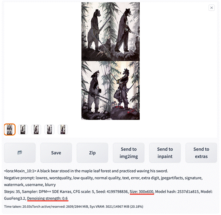Select the fourth thumbnail in gallery strip
This screenshot has width=221, height=215.
tap(50, 130)
